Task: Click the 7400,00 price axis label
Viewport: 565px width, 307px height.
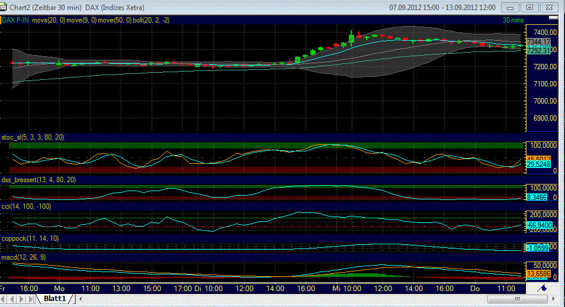Action: coord(545,32)
